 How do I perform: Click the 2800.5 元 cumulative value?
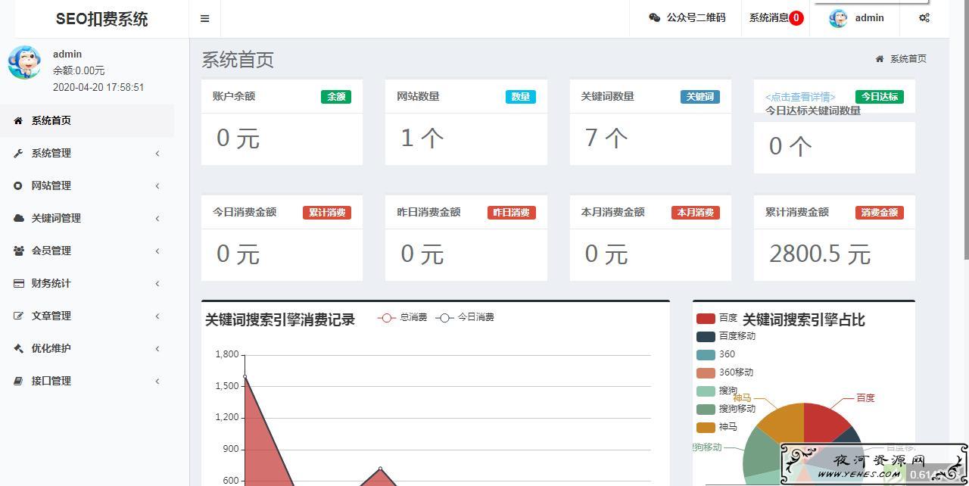pyautogui.click(x=820, y=254)
